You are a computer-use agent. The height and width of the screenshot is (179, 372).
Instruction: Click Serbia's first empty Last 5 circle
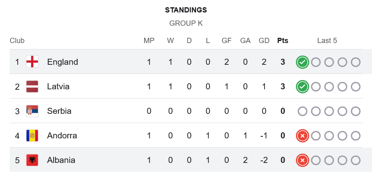click(302, 111)
